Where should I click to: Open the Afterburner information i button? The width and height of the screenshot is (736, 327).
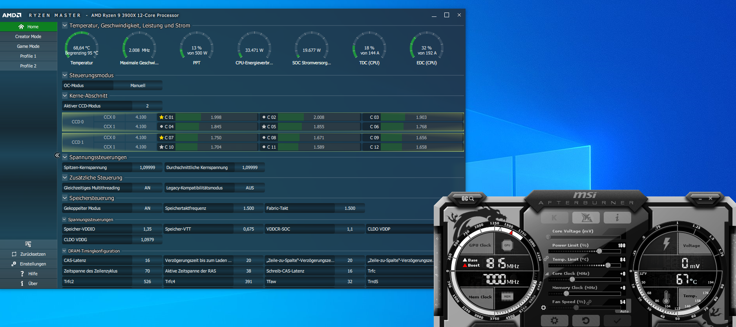(617, 218)
